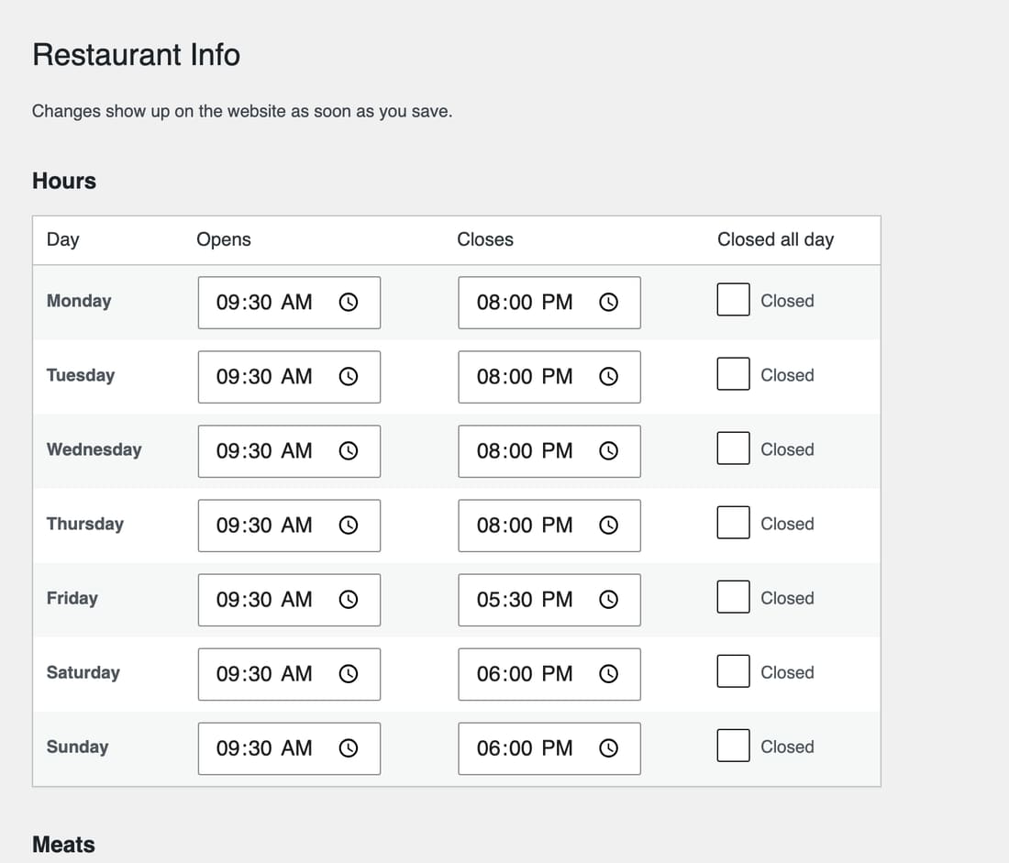Click the Opens column header

(x=223, y=239)
